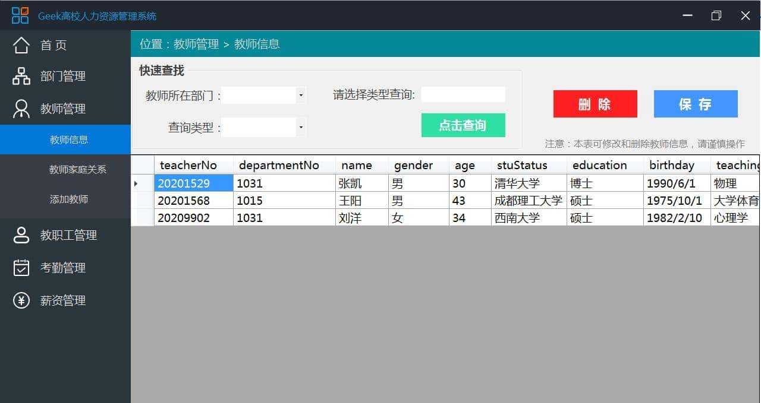Click the red 删除 delete button
This screenshot has width=761, height=403.
tap(595, 103)
